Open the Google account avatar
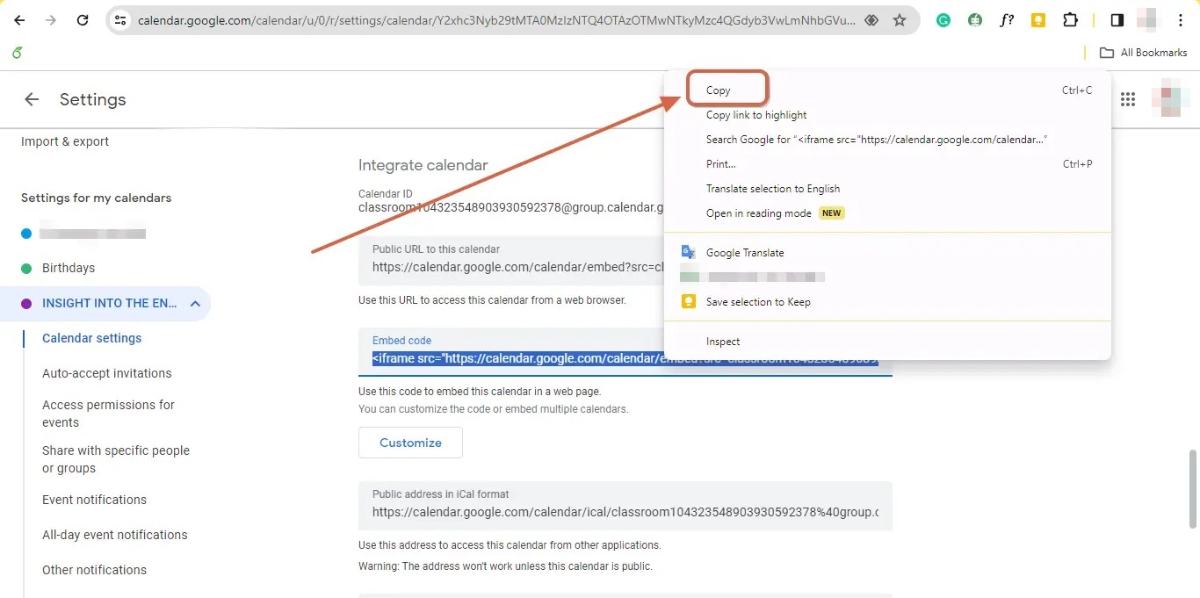 [x=1170, y=98]
